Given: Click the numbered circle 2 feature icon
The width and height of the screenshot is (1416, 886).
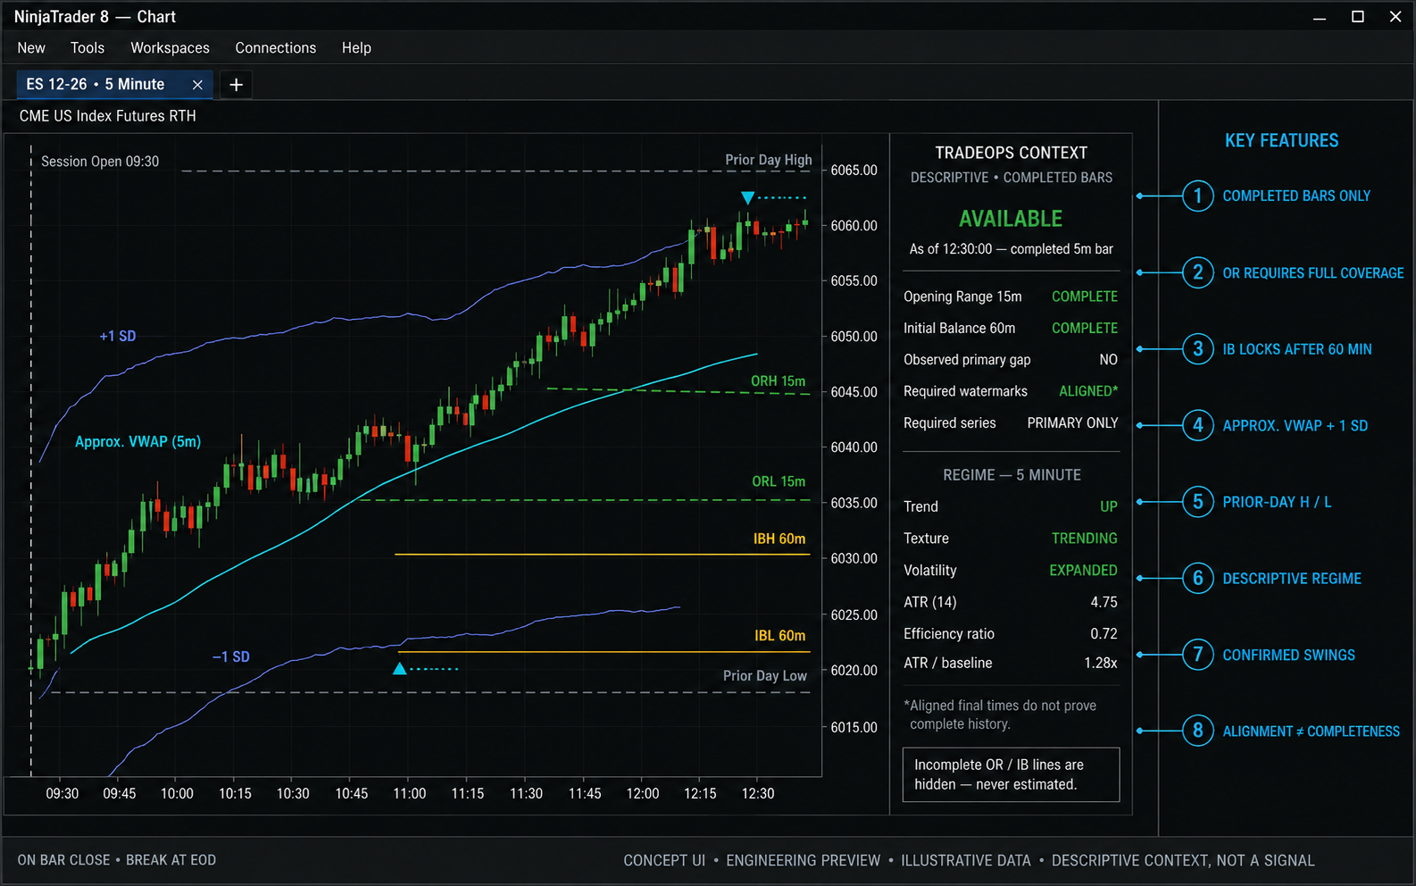Looking at the screenshot, I should (x=1198, y=272).
